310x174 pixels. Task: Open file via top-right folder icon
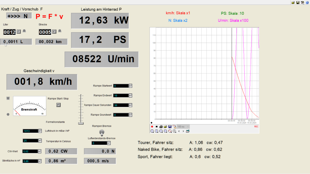[293, 3]
